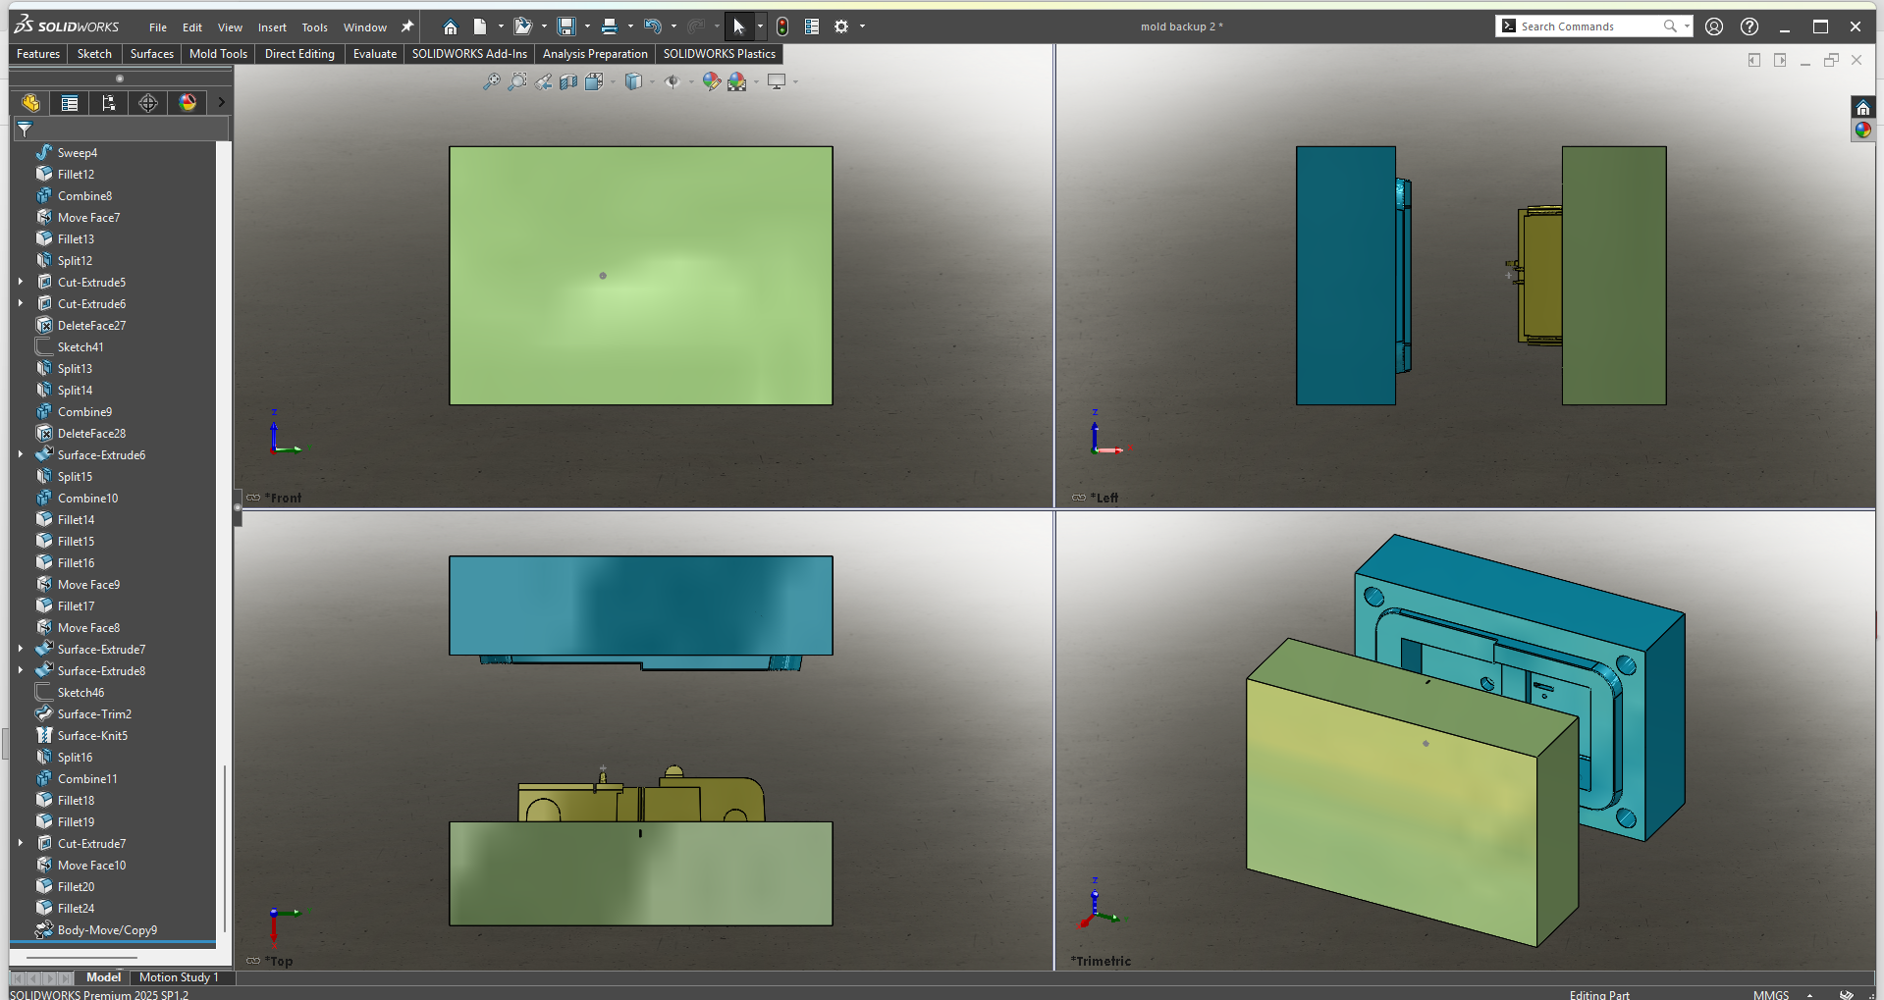This screenshot has width=1884, height=1000.
Task: Expand the Surface-Extrude7 feature node
Action: tap(21, 649)
